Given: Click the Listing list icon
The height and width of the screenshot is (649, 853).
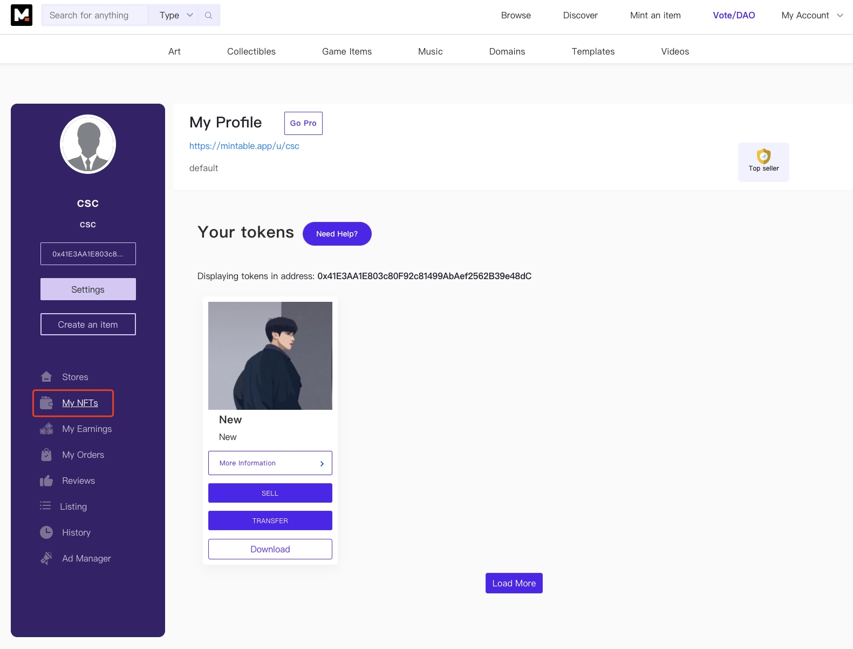Looking at the screenshot, I should point(45,506).
